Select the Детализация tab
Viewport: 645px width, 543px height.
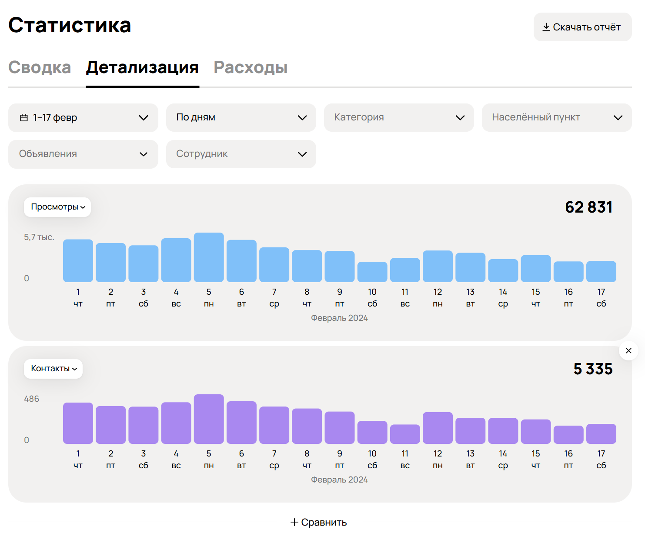pos(142,67)
